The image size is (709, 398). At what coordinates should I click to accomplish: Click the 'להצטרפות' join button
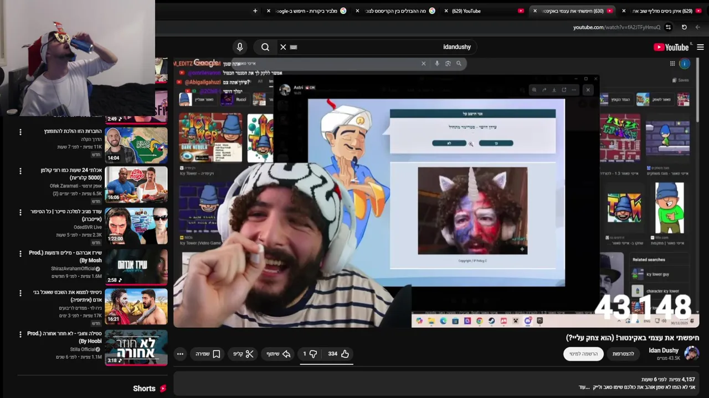tap(623, 354)
